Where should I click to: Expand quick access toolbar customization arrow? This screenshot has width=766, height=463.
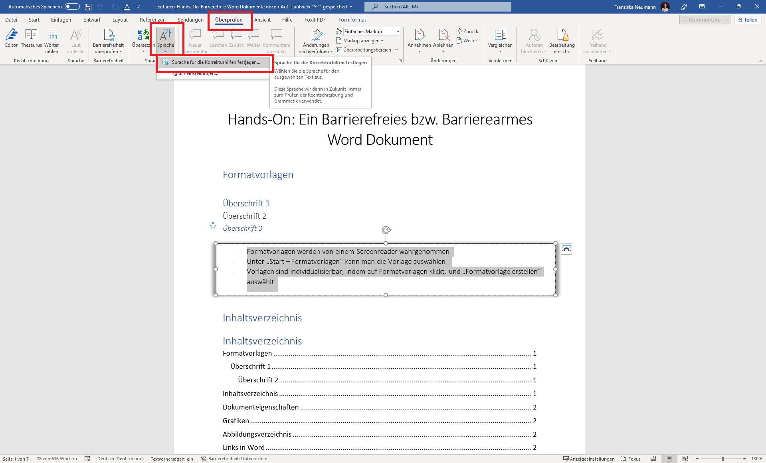[x=138, y=7]
